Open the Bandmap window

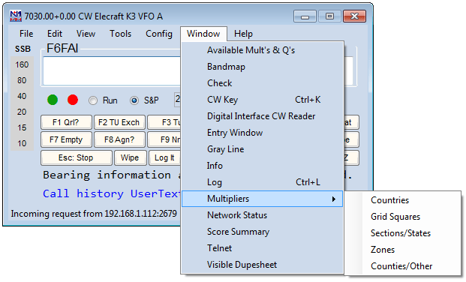(262, 67)
